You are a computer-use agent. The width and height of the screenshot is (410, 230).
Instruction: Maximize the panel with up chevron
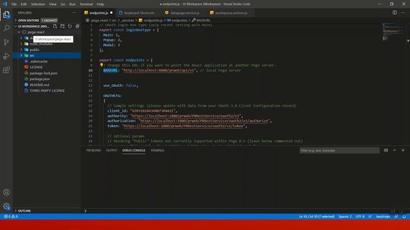tap(395, 150)
